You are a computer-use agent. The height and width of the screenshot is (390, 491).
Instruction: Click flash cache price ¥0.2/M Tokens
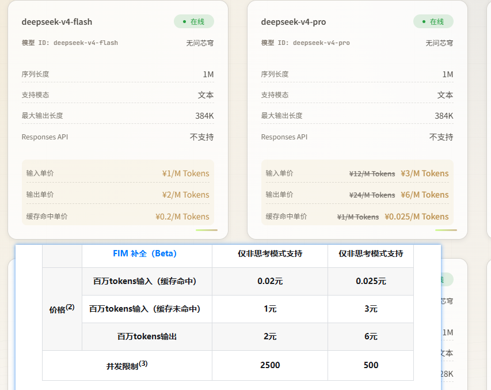182,217
